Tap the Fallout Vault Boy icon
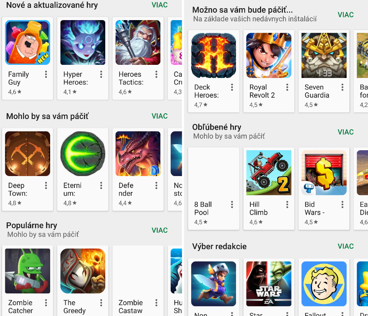The height and width of the screenshot is (316, 368). click(x=324, y=284)
